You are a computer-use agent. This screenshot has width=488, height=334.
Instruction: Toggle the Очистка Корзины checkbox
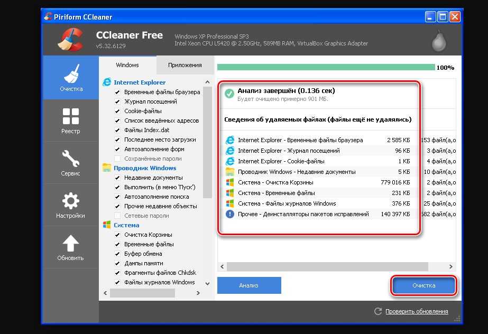tap(117, 235)
